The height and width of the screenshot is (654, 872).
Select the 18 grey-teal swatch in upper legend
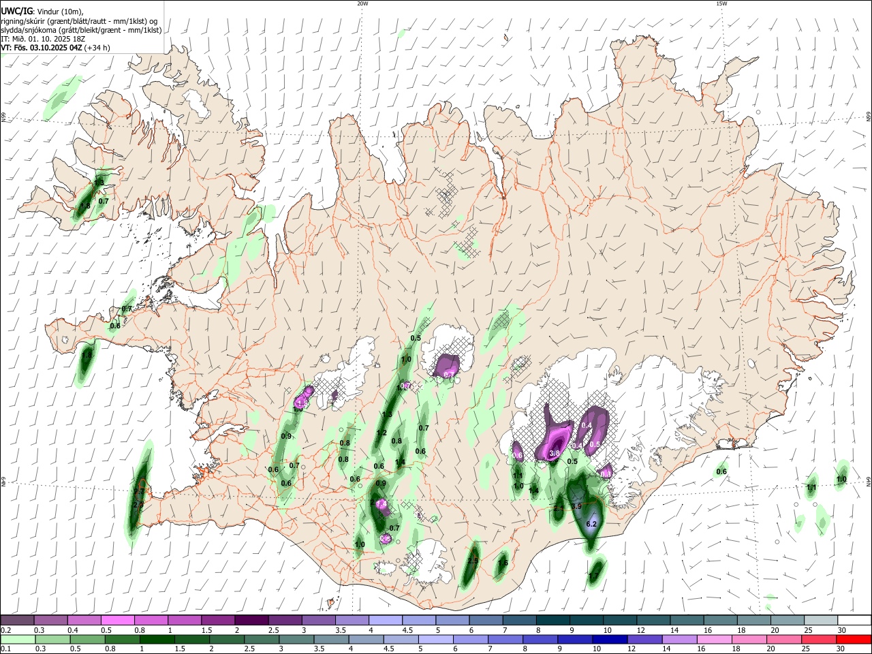click(x=754, y=621)
